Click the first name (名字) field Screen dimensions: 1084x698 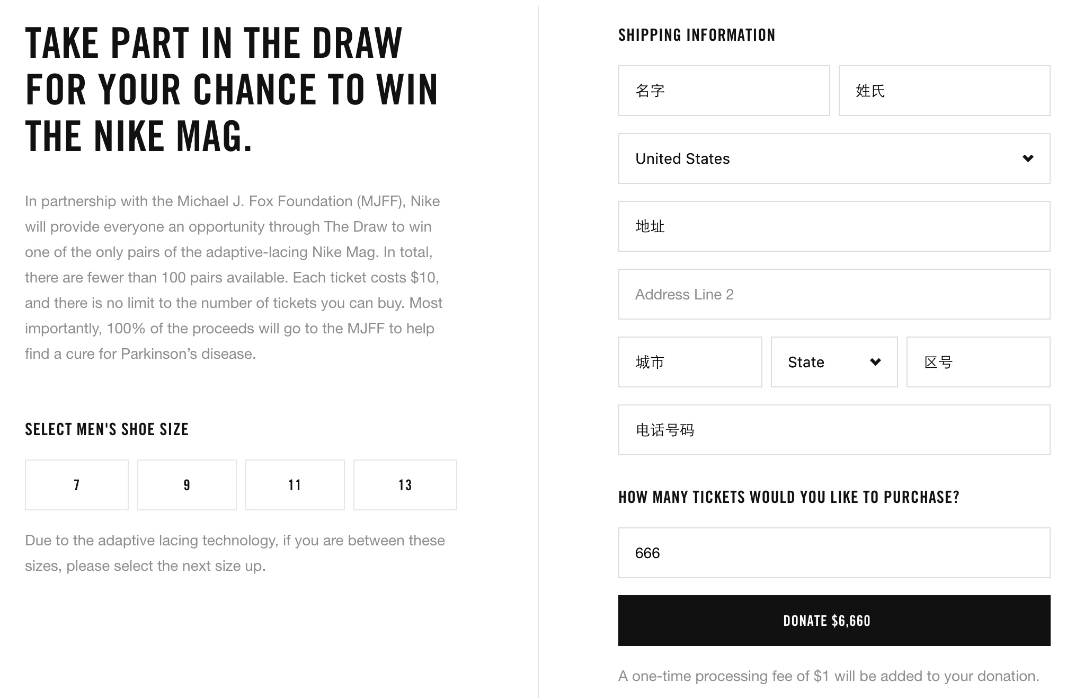[724, 91]
